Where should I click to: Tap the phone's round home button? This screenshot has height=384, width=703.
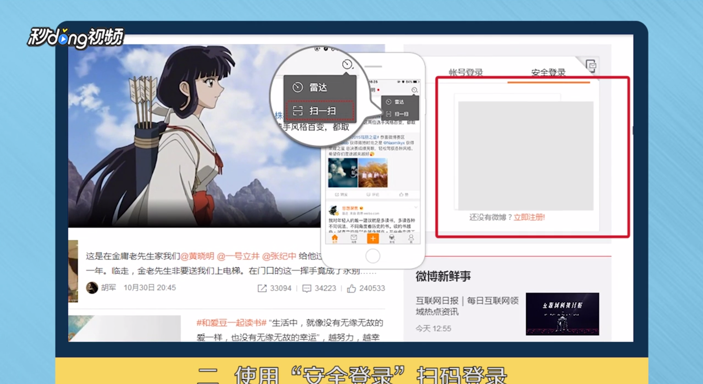[x=373, y=256]
